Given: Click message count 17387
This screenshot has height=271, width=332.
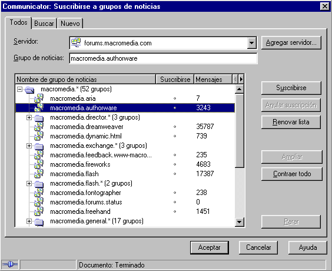Looking at the screenshot, I should point(205,174).
